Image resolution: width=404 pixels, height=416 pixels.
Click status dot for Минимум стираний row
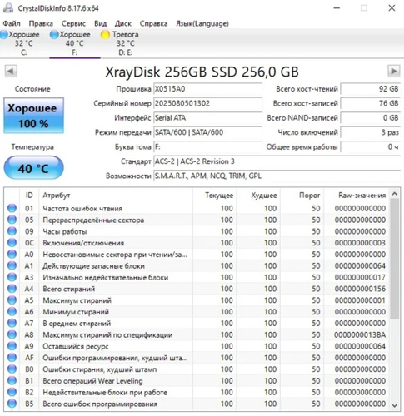coord(12,312)
